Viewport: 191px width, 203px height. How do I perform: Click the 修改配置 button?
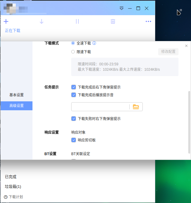click(168, 52)
